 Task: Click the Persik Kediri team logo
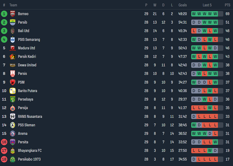coord(13,57)
